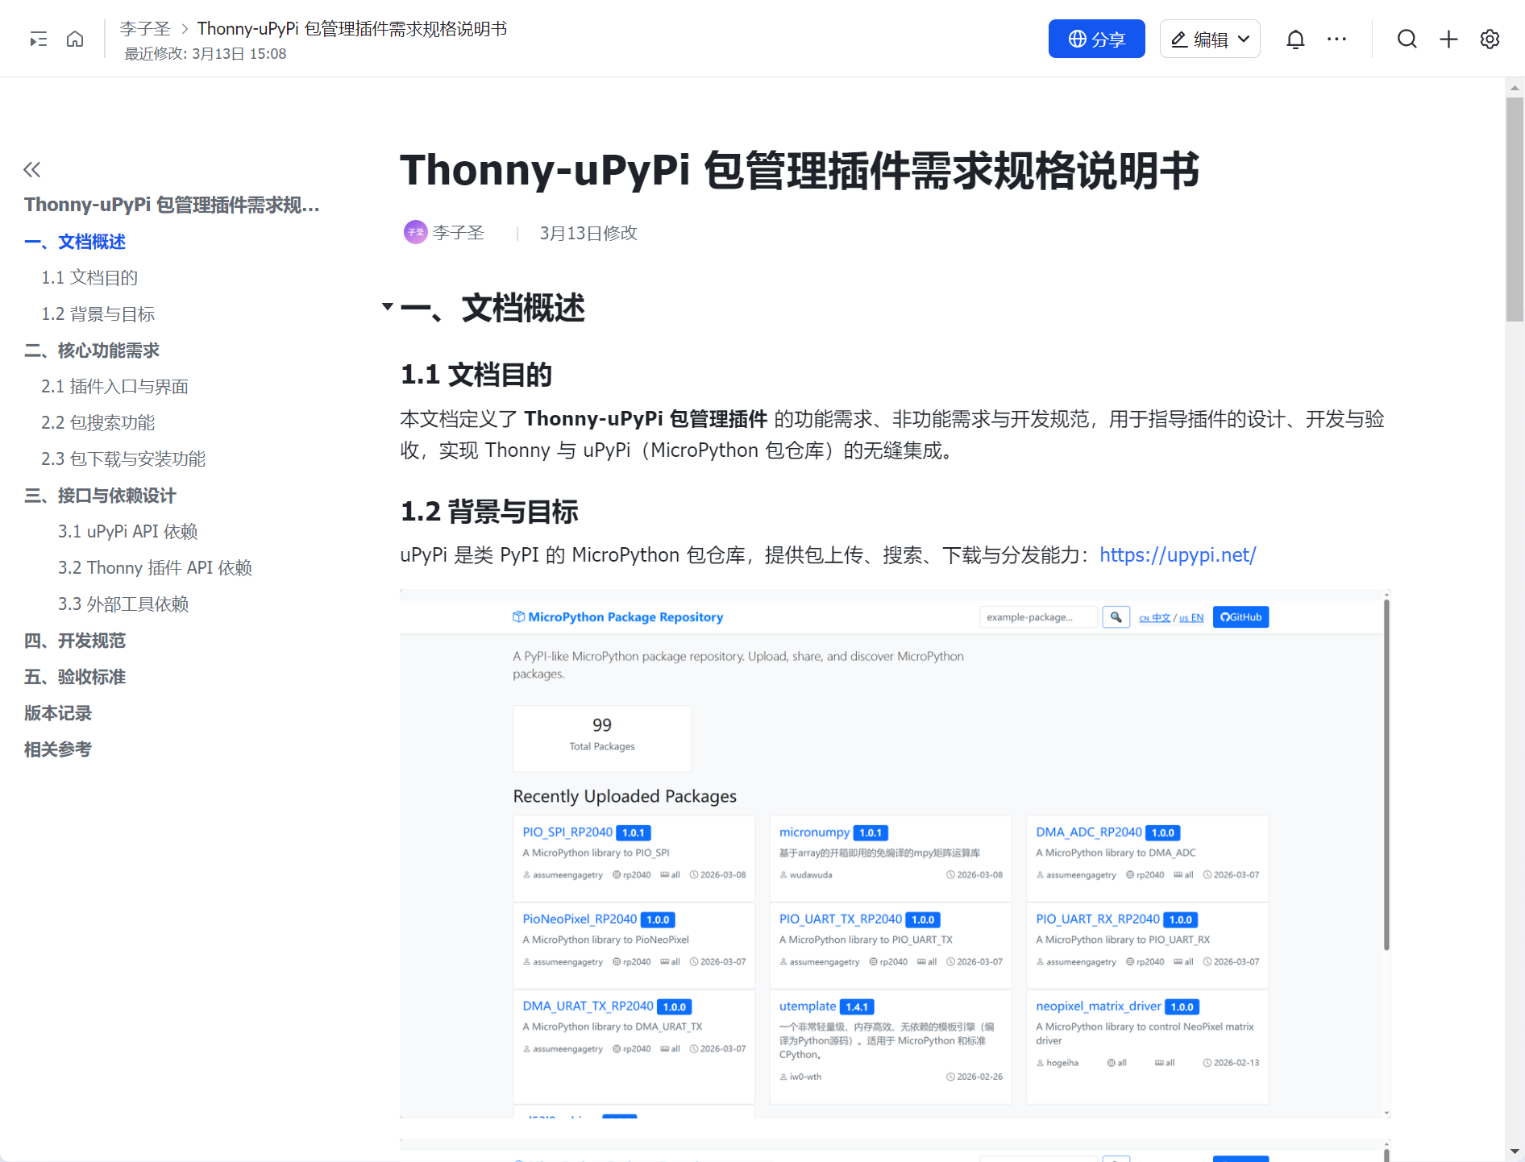Viewport: 1525px width, 1162px height.
Task: Jump to outline item 四、开发规范
Action: (75, 641)
